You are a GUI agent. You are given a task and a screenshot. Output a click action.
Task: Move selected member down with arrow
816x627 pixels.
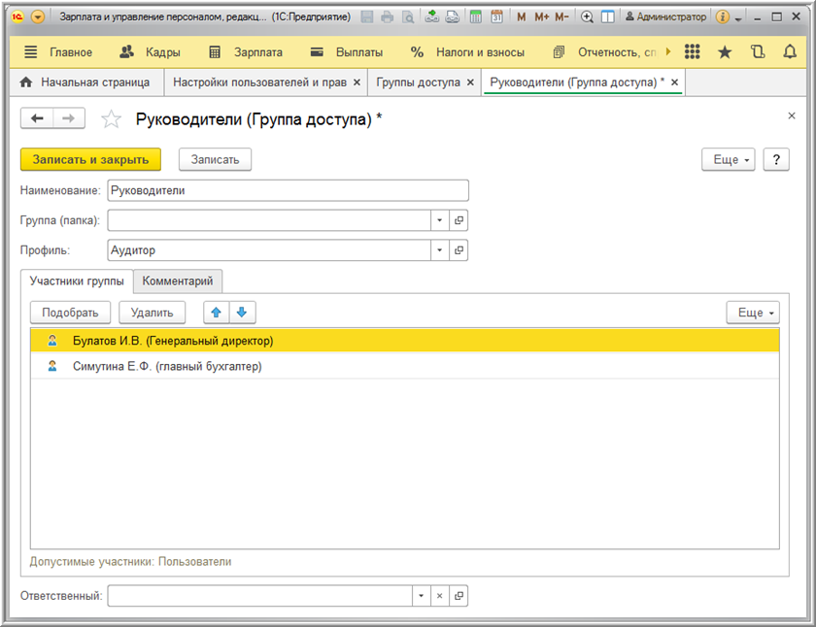[242, 313]
